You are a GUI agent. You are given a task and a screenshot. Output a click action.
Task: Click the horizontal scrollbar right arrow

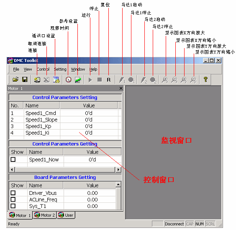[118, 169]
